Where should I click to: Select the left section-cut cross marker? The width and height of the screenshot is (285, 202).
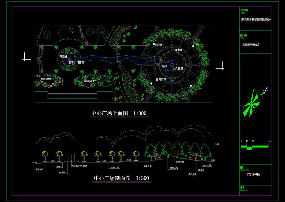click(x=26, y=57)
